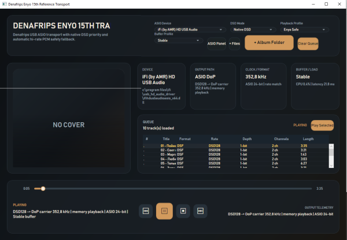Click the "CPU 0,4% | latency" text

click(x=315, y=84)
